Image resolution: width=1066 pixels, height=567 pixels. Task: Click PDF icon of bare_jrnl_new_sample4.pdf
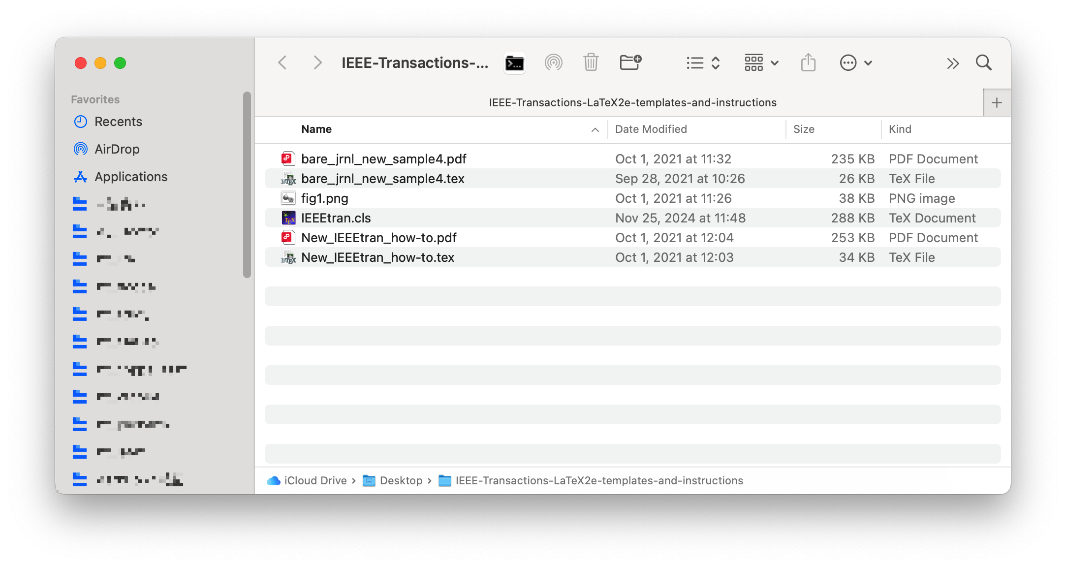pyautogui.click(x=288, y=158)
